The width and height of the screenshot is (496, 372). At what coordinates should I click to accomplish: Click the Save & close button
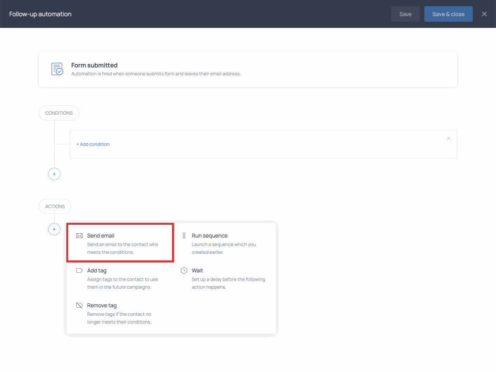(x=448, y=14)
